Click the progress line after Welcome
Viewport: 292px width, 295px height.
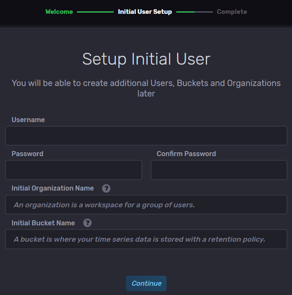point(95,12)
